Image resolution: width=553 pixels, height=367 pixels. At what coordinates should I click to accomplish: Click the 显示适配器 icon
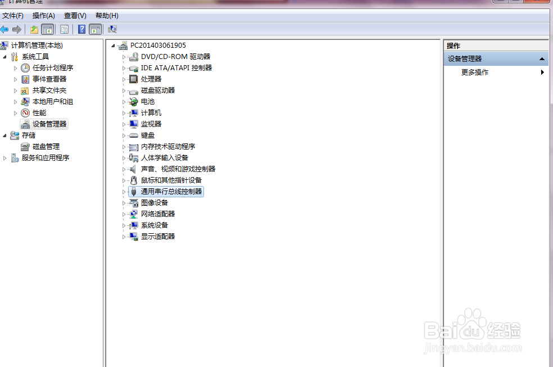pos(133,237)
